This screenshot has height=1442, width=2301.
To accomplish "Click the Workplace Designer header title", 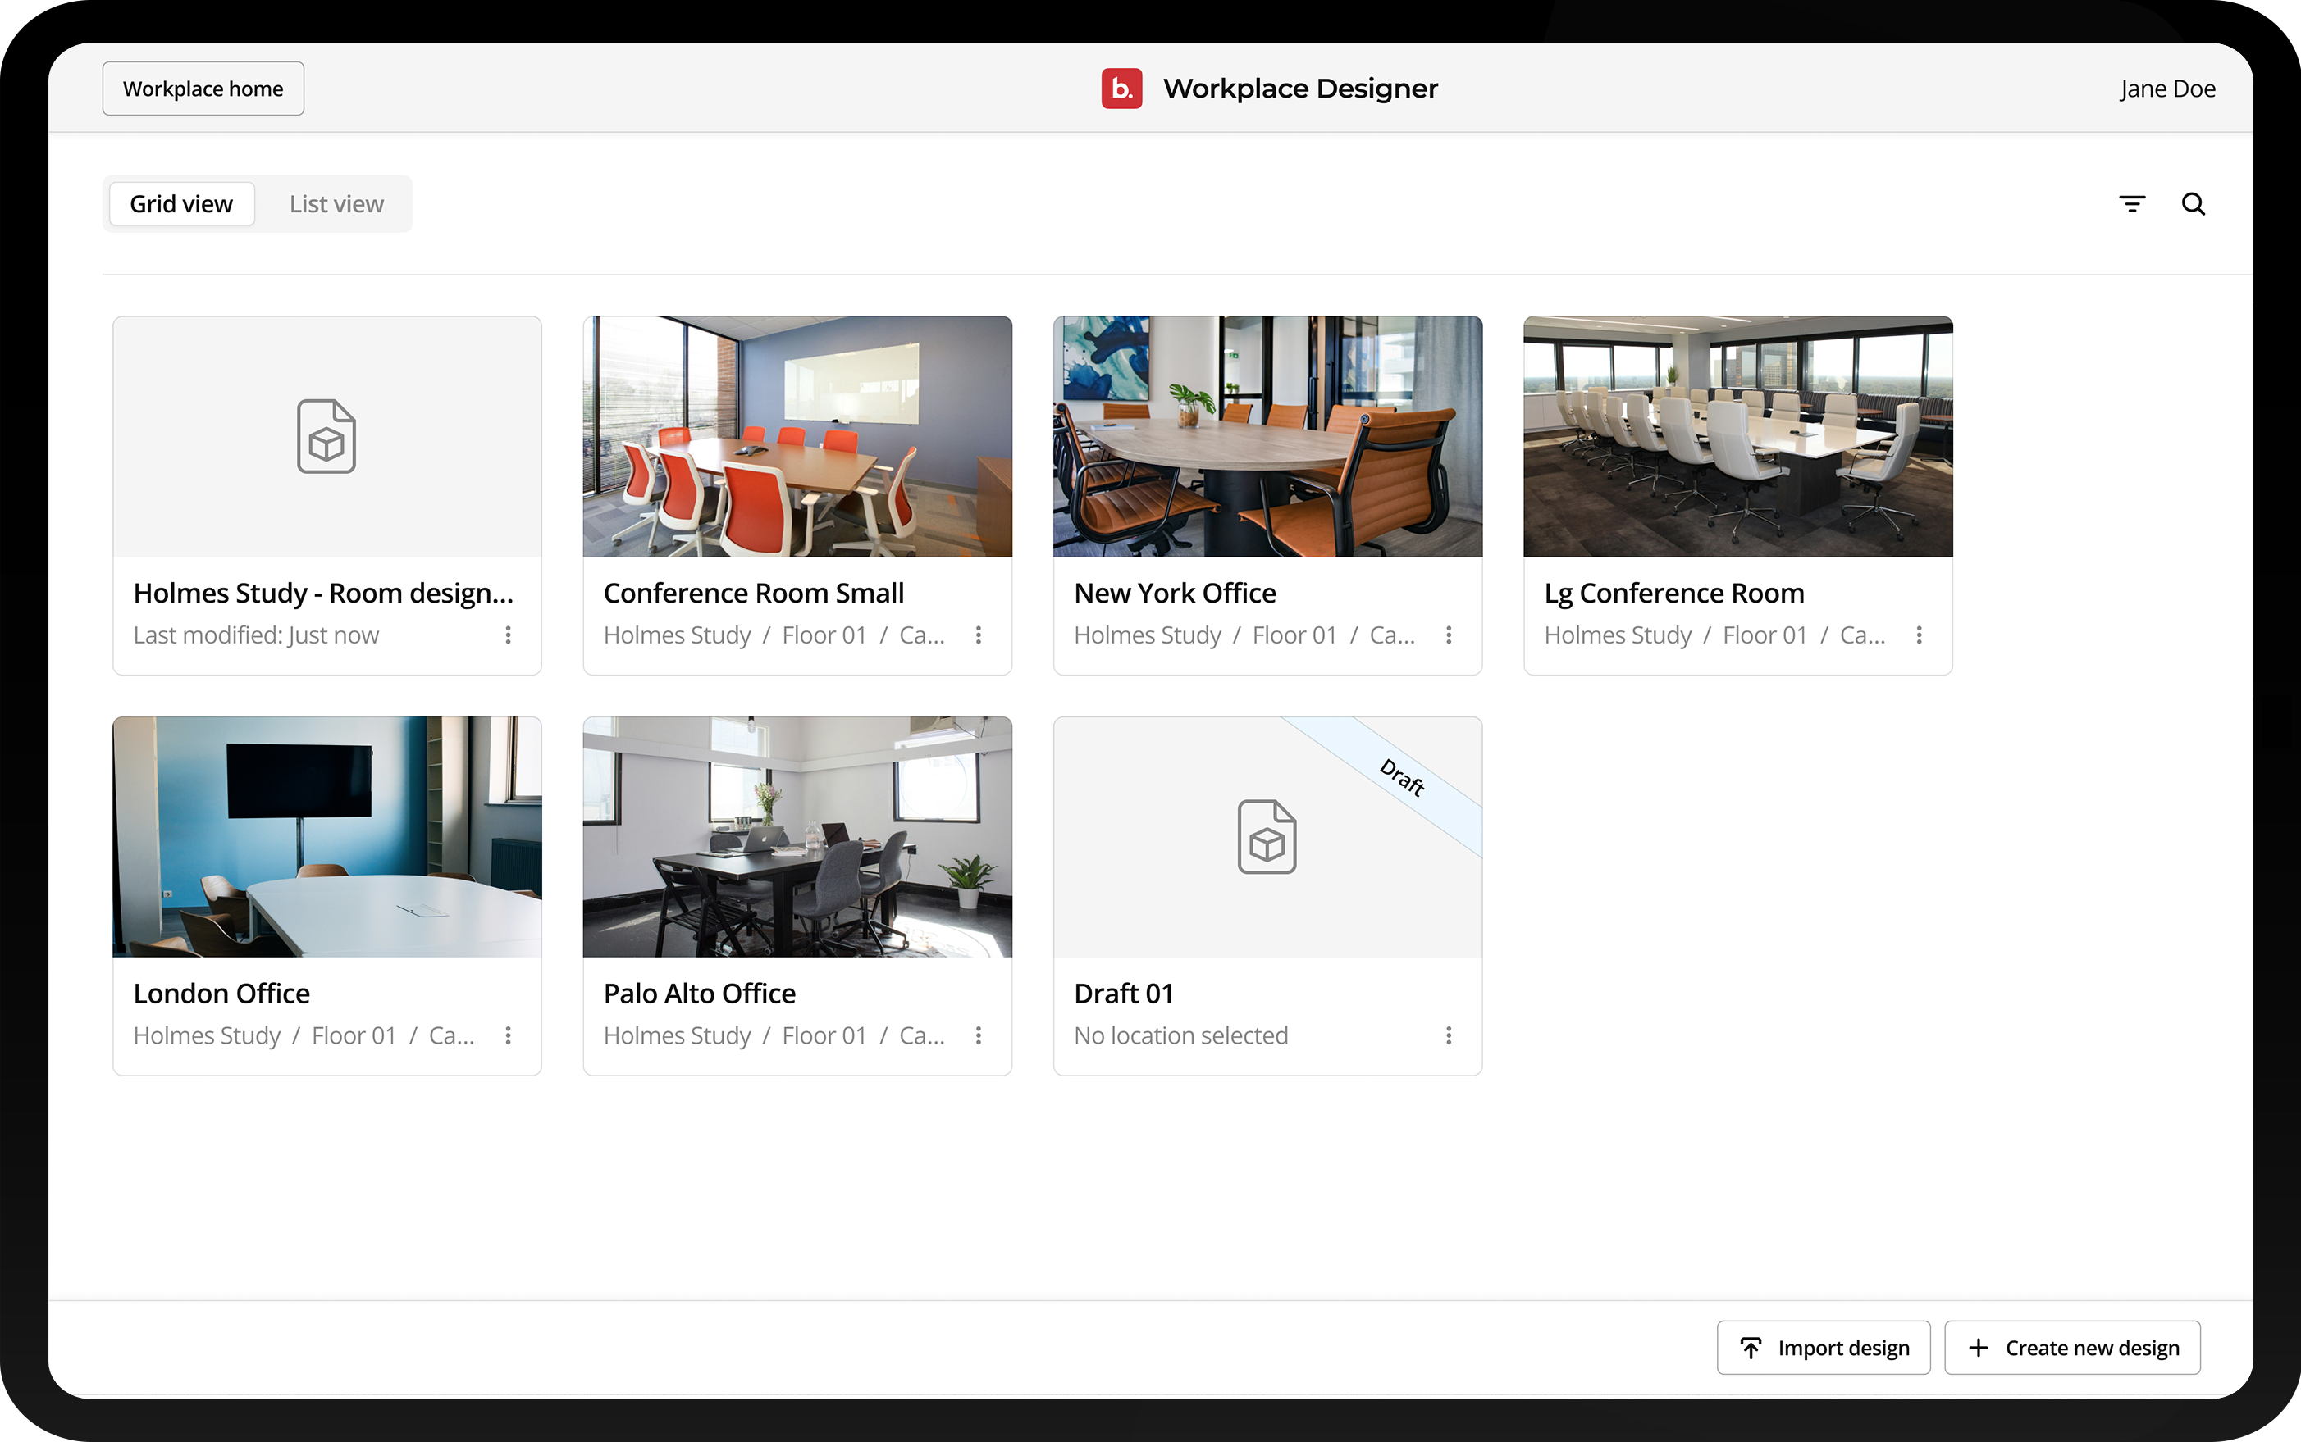I will 1300,89.
